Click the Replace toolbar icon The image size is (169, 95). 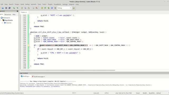(37, 8)
